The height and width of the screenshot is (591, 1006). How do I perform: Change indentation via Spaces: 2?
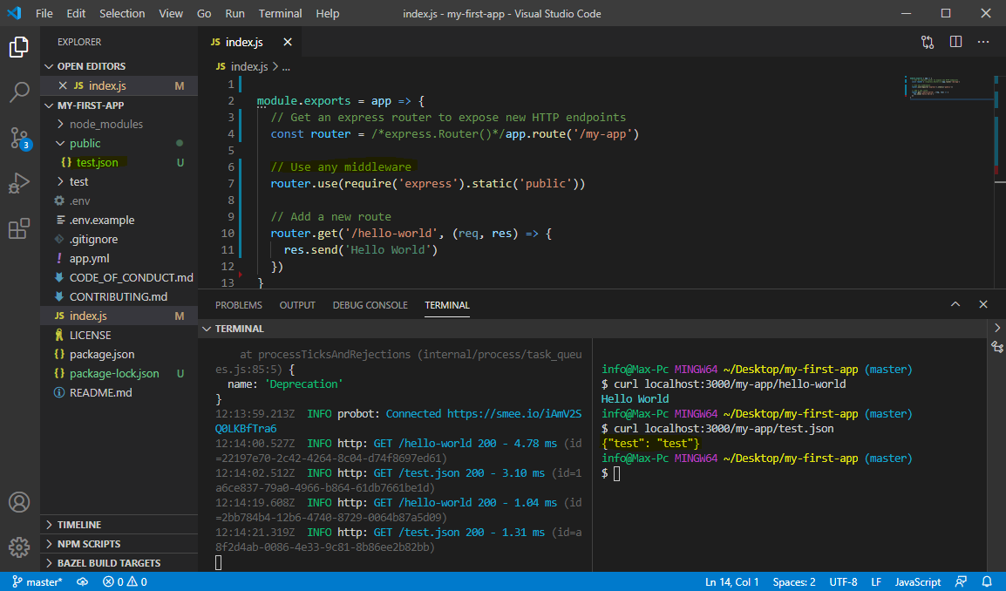(794, 582)
